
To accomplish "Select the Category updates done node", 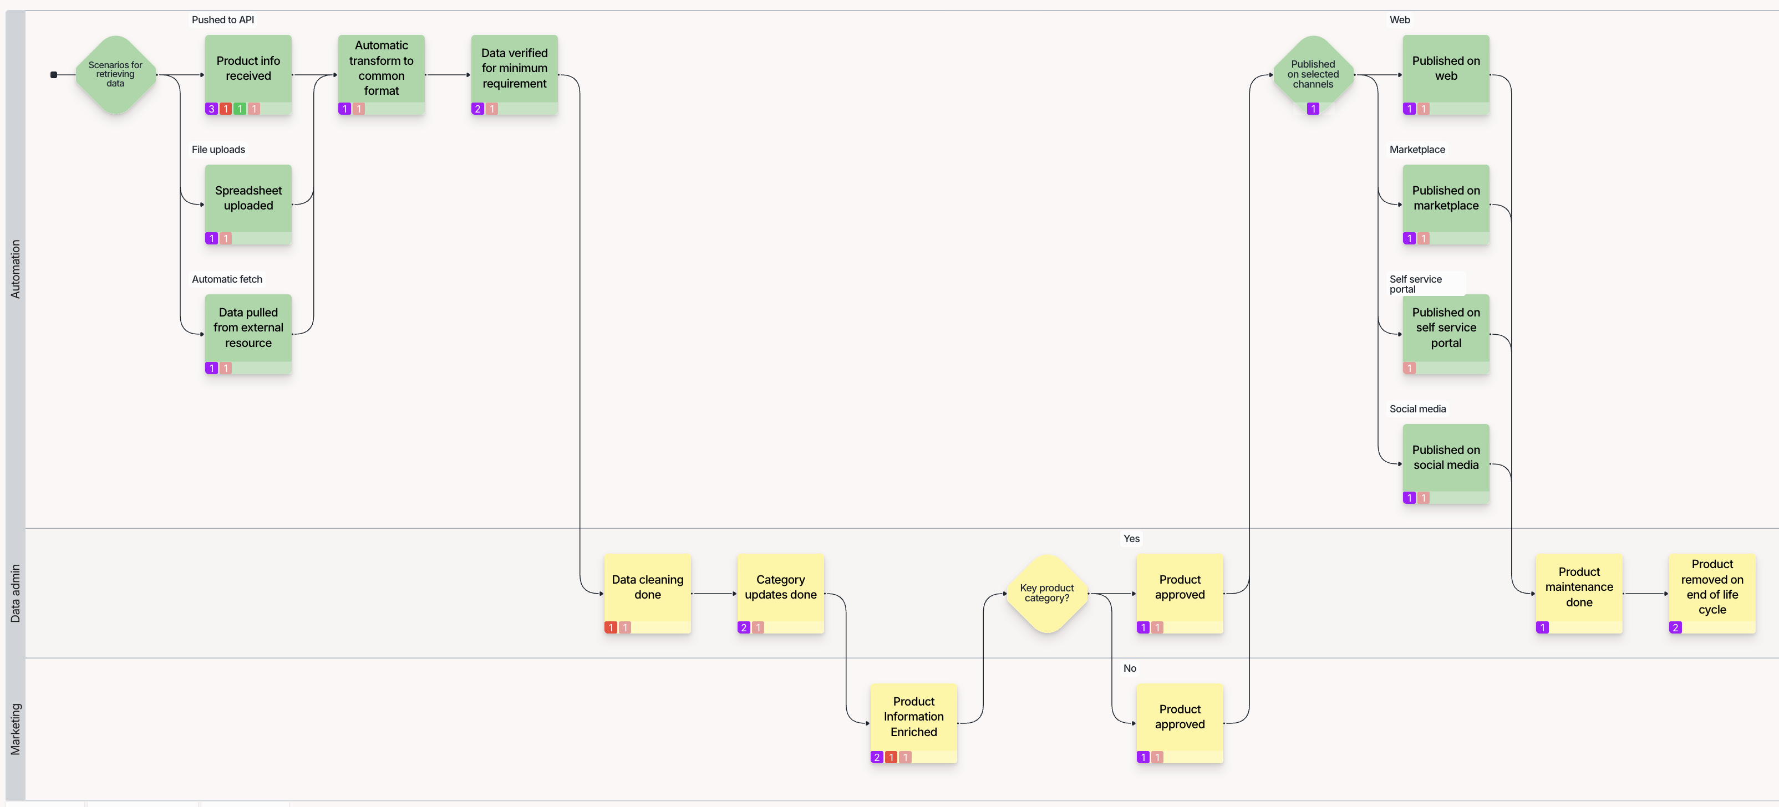I will [x=780, y=594].
